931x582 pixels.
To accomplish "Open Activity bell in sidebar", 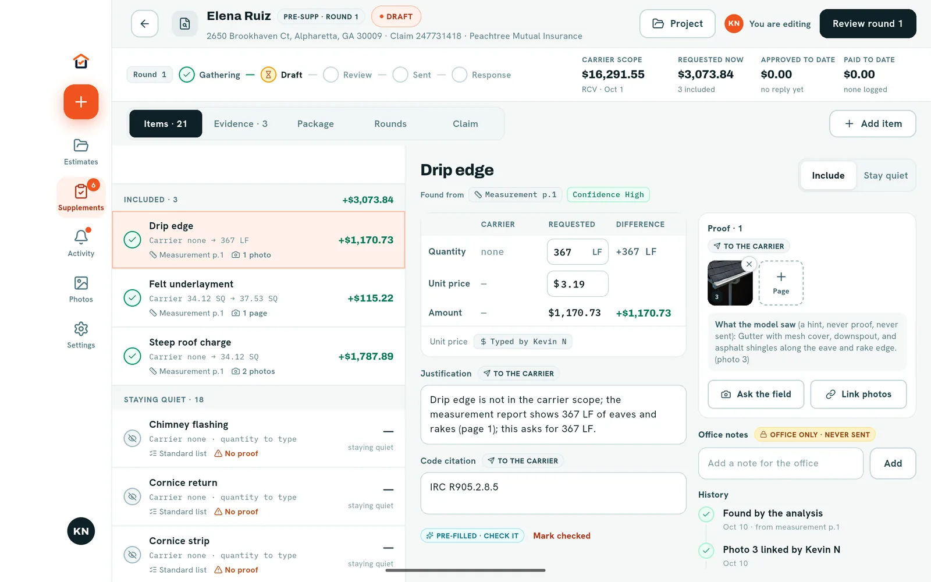I will [x=81, y=243].
